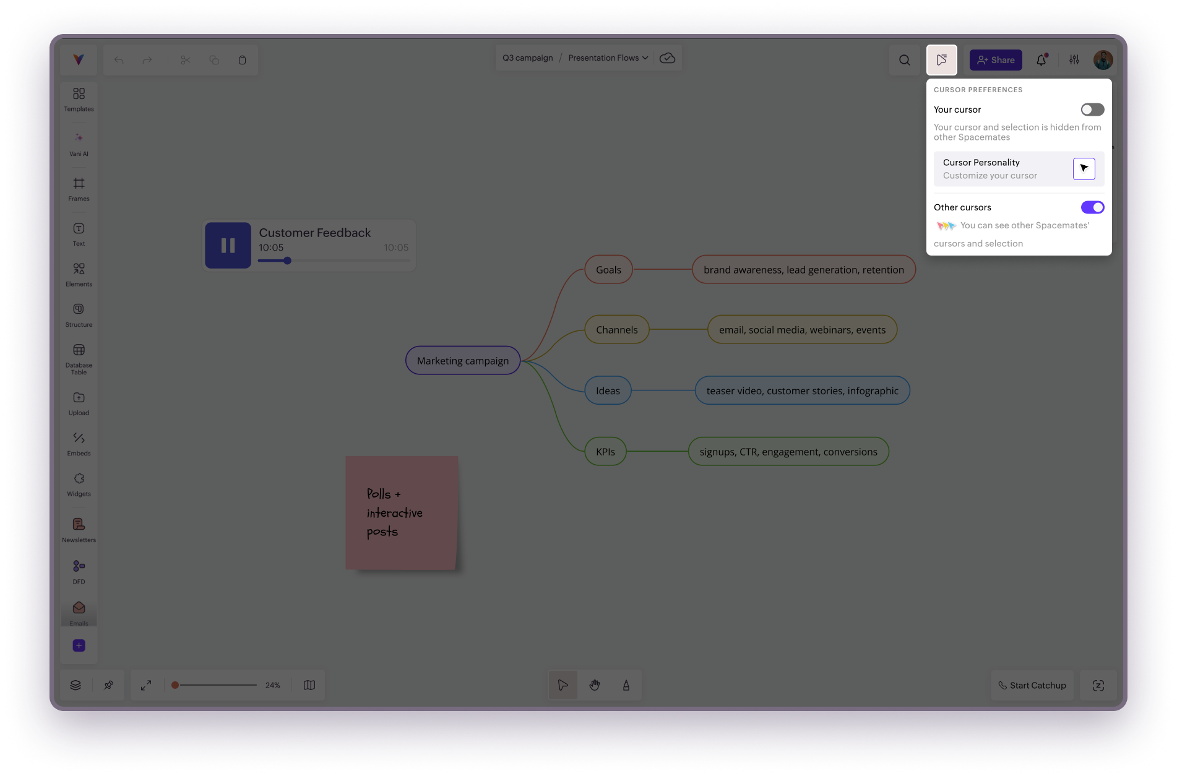Paste from clipboard icon

[242, 60]
